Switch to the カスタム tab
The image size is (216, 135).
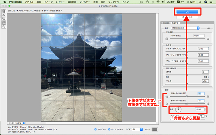[x=175, y=23]
